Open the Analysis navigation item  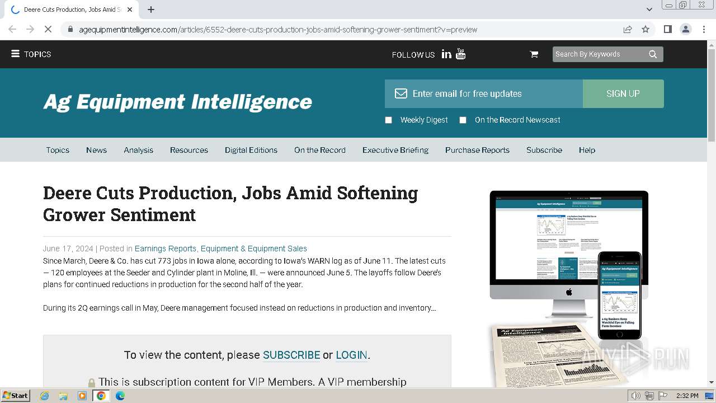[x=139, y=150]
